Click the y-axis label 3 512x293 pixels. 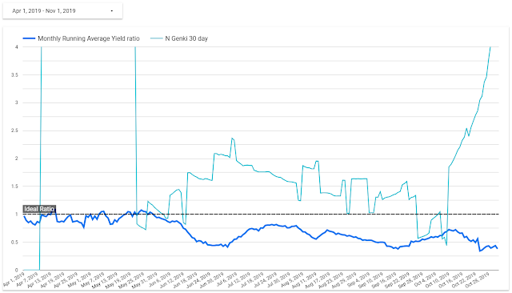tap(16, 103)
